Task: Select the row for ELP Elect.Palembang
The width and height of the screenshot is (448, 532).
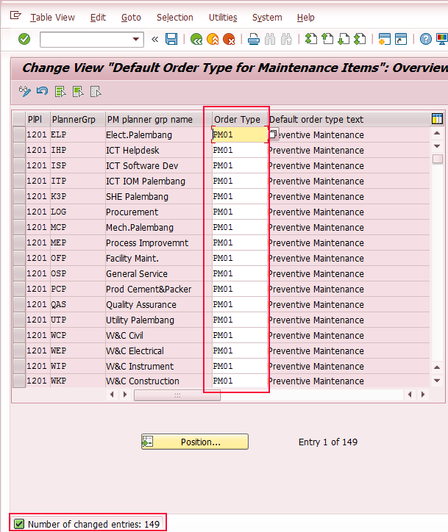Action: tap(19, 134)
